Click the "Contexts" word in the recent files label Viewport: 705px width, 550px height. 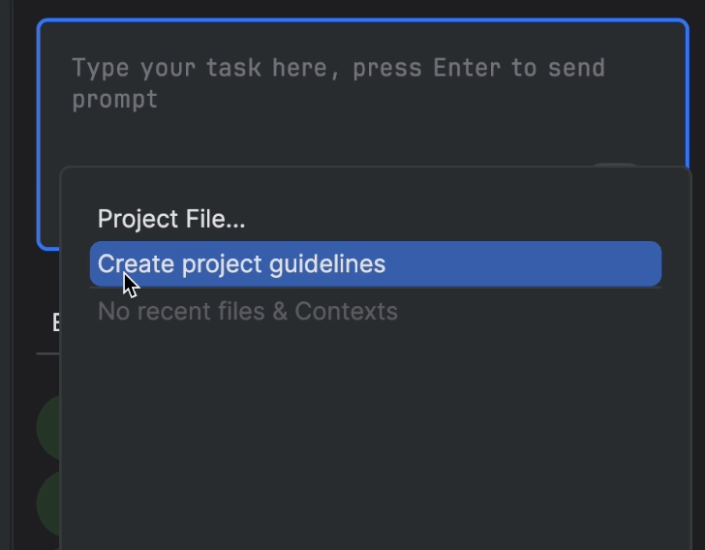tap(346, 311)
